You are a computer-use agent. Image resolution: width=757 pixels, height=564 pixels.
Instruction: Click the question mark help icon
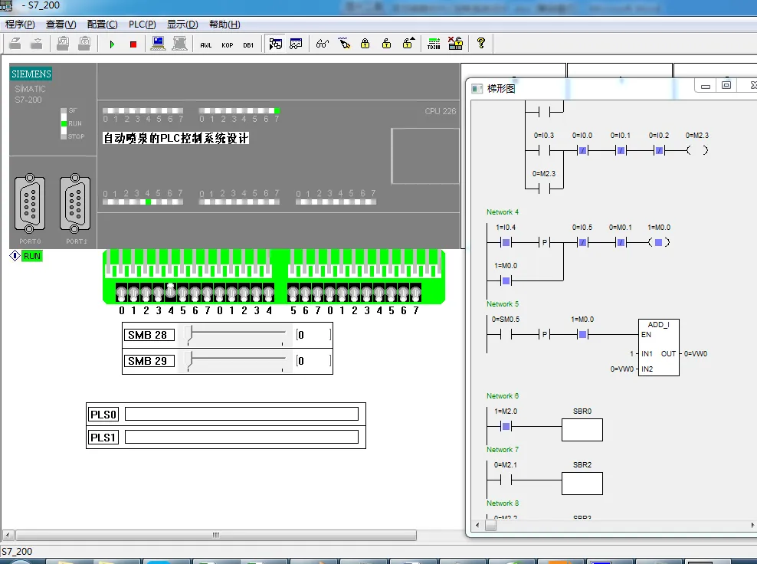point(480,44)
